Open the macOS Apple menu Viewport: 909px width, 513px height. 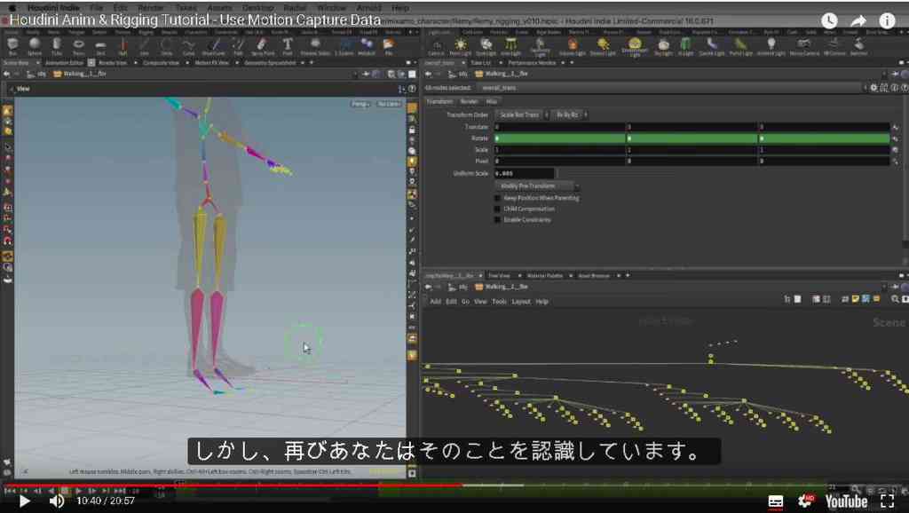[12, 8]
